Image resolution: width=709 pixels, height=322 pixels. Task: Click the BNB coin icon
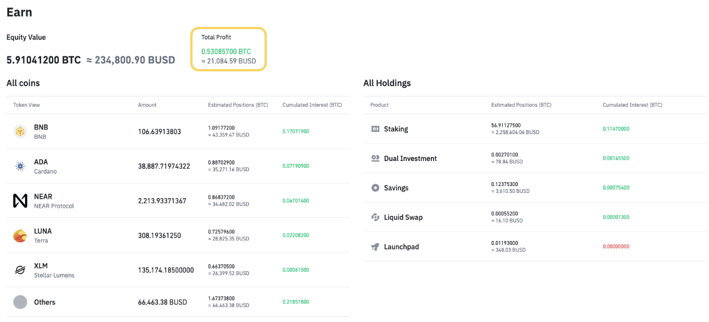(x=20, y=132)
